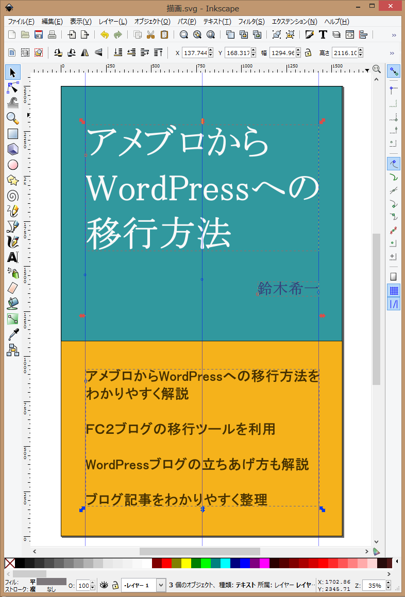405x597 pixels.
Task: Pick the yellow swatch in palette
Action: (x=186, y=563)
